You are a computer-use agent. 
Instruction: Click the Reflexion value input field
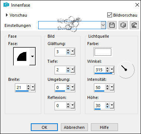coord(60,106)
